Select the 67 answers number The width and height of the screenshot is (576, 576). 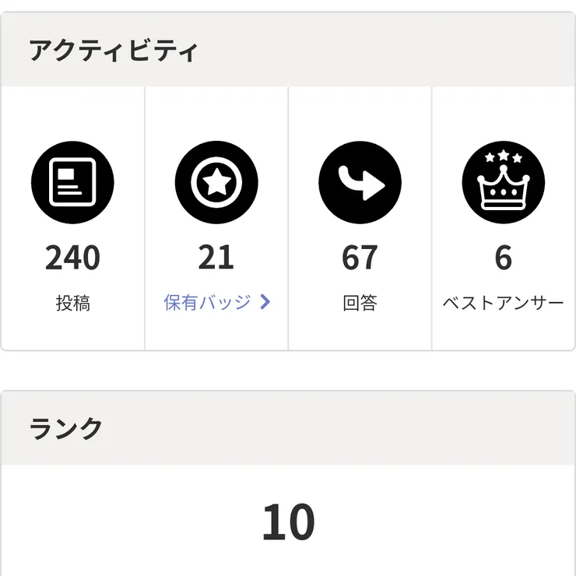[x=360, y=258]
